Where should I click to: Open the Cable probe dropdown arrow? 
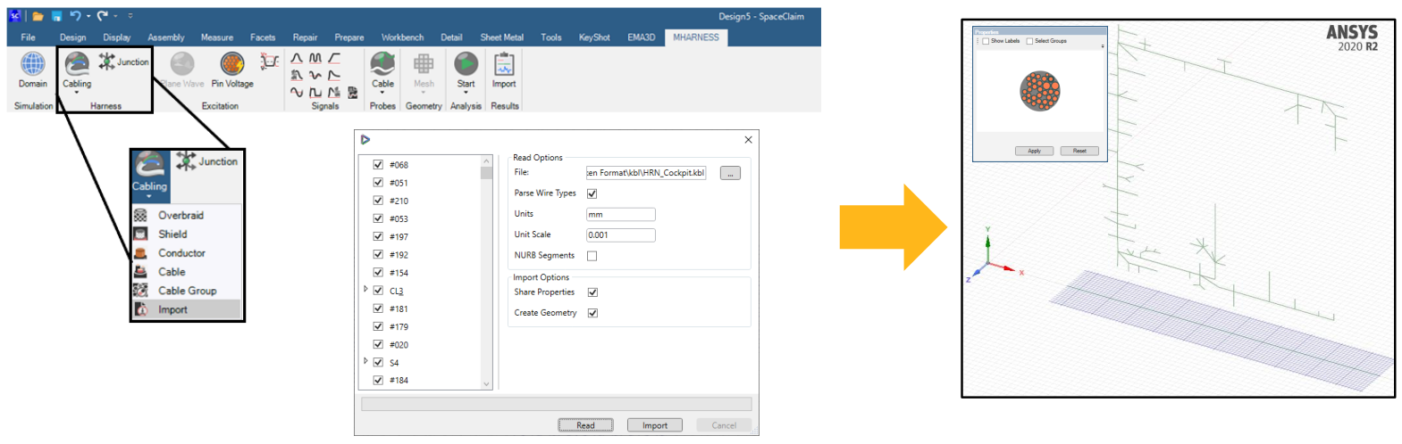(x=382, y=93)
